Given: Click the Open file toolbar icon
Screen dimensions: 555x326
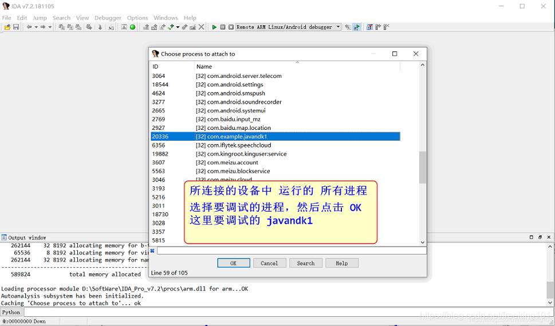Looking at the screenshot, I should click(x=7, y=27).
